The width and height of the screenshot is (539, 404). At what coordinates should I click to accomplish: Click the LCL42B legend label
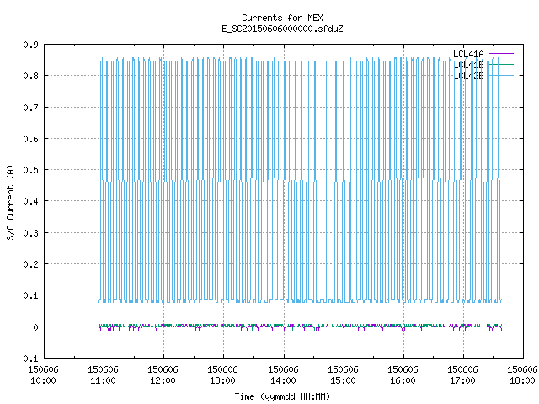coord(468,76)
